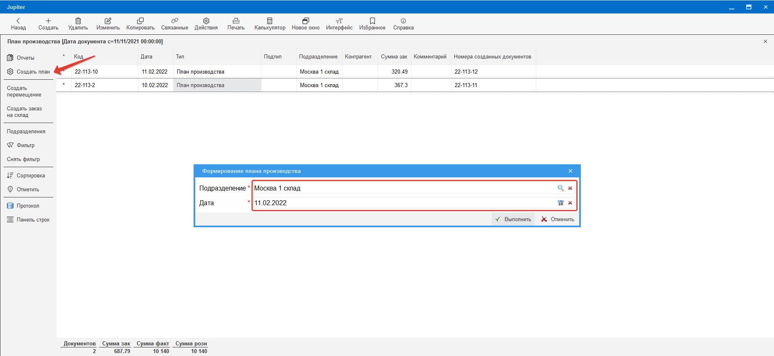Image resolution: width=774 pixels, height=356 pixels.
Task: Click the Копировать copy icon
Action: [x=140, y=21]
